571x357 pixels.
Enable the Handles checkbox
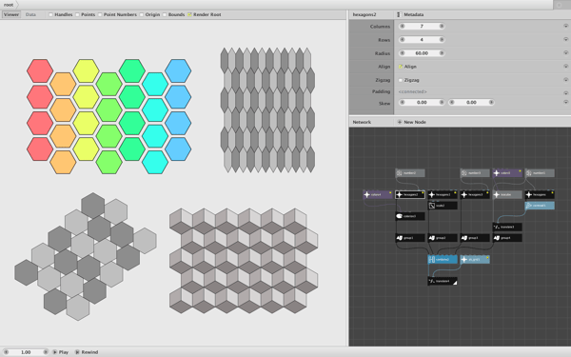pyautogui.click(x=50, y=14)
